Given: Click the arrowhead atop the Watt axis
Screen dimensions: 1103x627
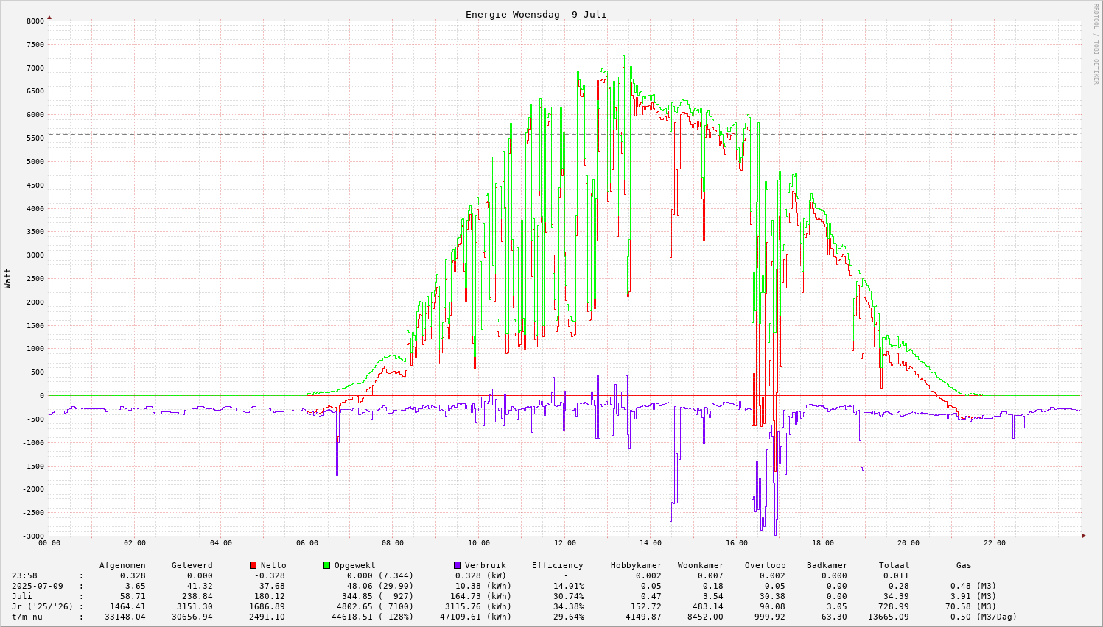Looking at the screenshot, I should tap(49, 17).
